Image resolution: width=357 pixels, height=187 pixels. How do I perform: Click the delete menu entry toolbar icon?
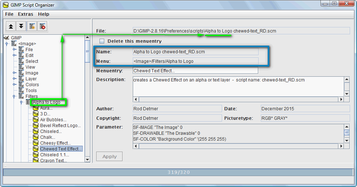[42, 26]
